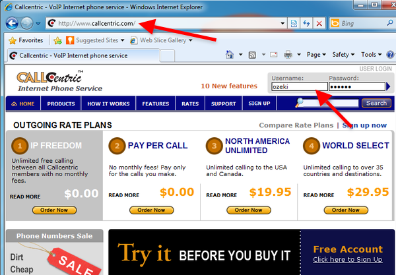Viewport: 396px width, 275px height.
Task: Select the PRODUCTS navigation menu item
Action: tap(61, 104)
